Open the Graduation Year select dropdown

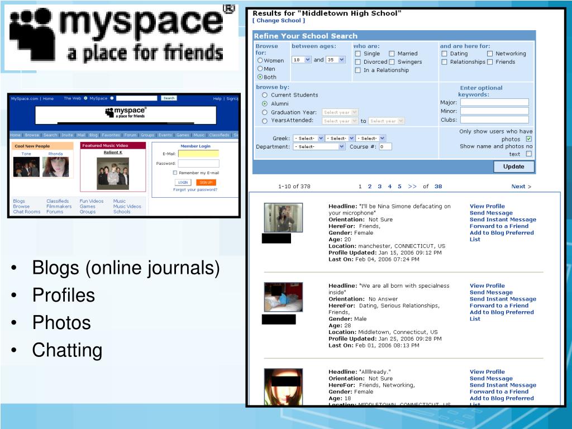(x=340, y=112)
